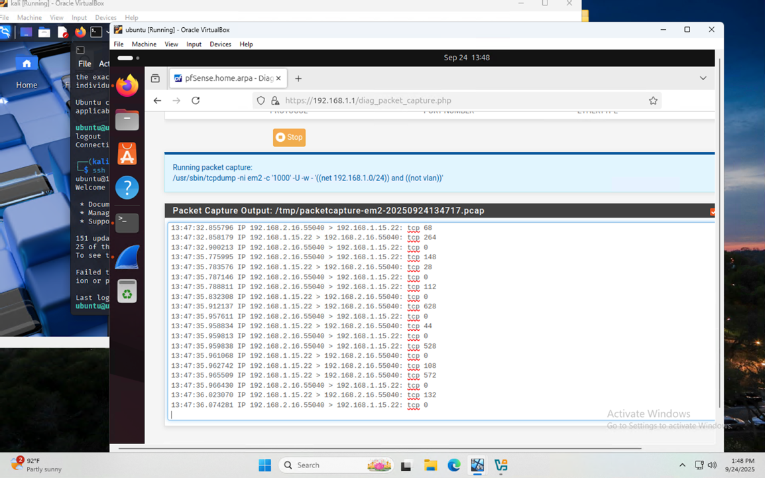Close the pfSense.home.arpa tab
Viewport: 765px width, 478px height.
click(278, 78)
